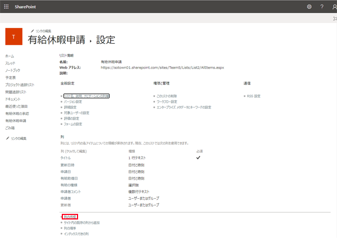Edit the 更新日時 column
Image resolution: width=337 pixels, height=238 pixels.
(x=67, y=165)
